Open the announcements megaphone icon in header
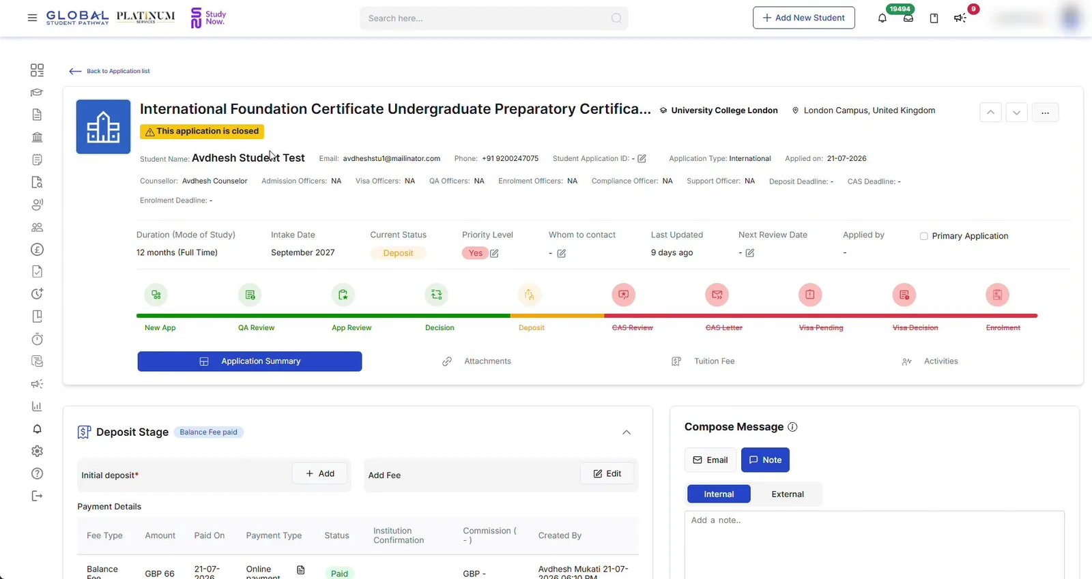Viewport: 1092px width, 579px height. coord(960,18)
